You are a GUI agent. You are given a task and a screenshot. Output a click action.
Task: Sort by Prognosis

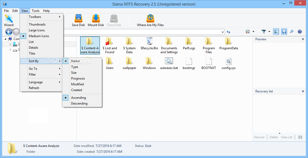[82, 78]
